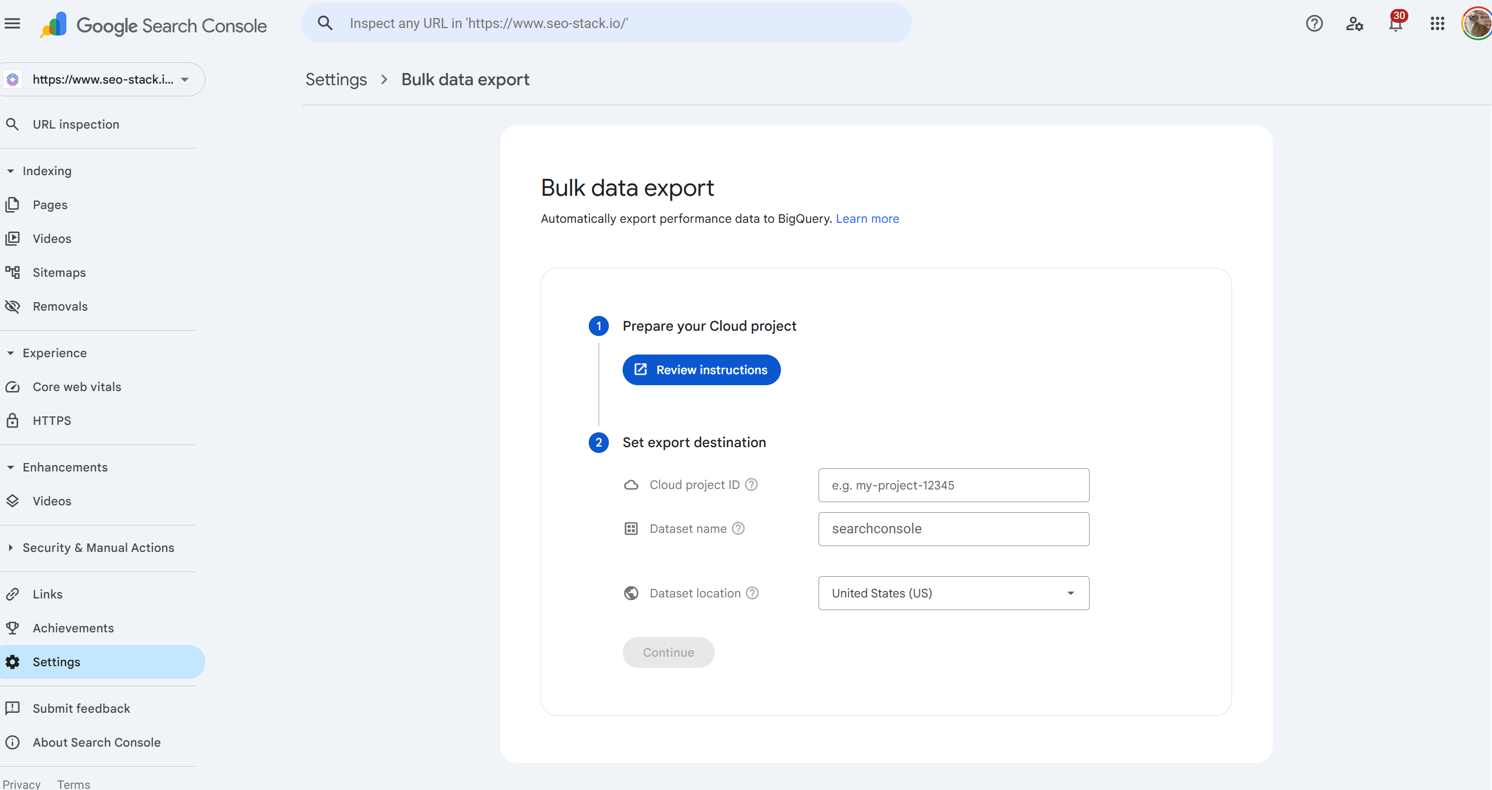This screenshot has width=1492, height=790.
Task: Click the Cloud project ID input field
Action: (x=954, y=485)
